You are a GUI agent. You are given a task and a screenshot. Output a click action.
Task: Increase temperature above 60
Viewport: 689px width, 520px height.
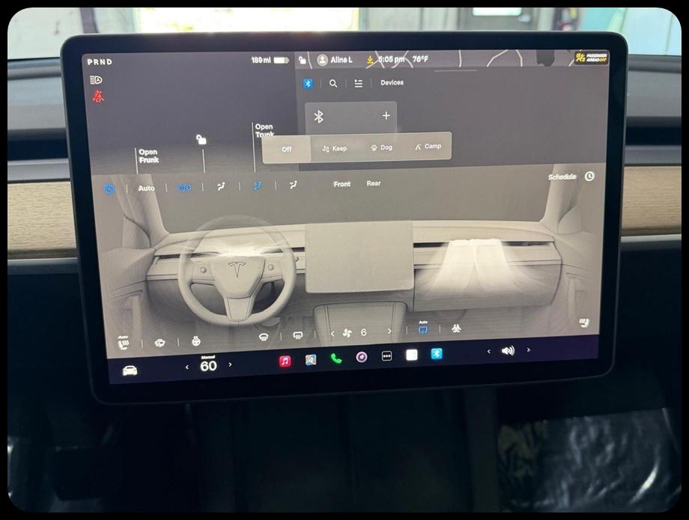230,364
